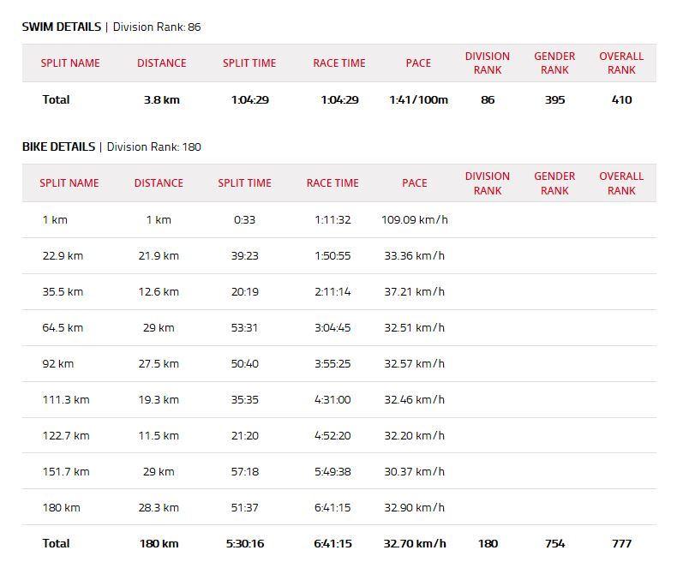The width and height of the screenshot is (677, 568).
Task: Click Distance header in swim table
Action: 161,63
